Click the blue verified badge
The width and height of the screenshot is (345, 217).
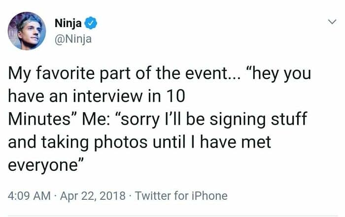[x=91, y=22]
